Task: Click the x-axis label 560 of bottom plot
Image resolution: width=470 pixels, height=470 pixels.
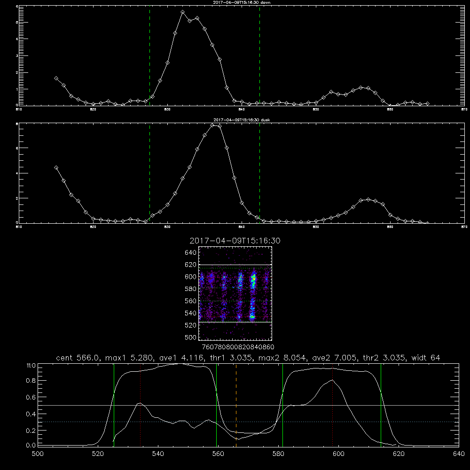Action: (218, 454)
